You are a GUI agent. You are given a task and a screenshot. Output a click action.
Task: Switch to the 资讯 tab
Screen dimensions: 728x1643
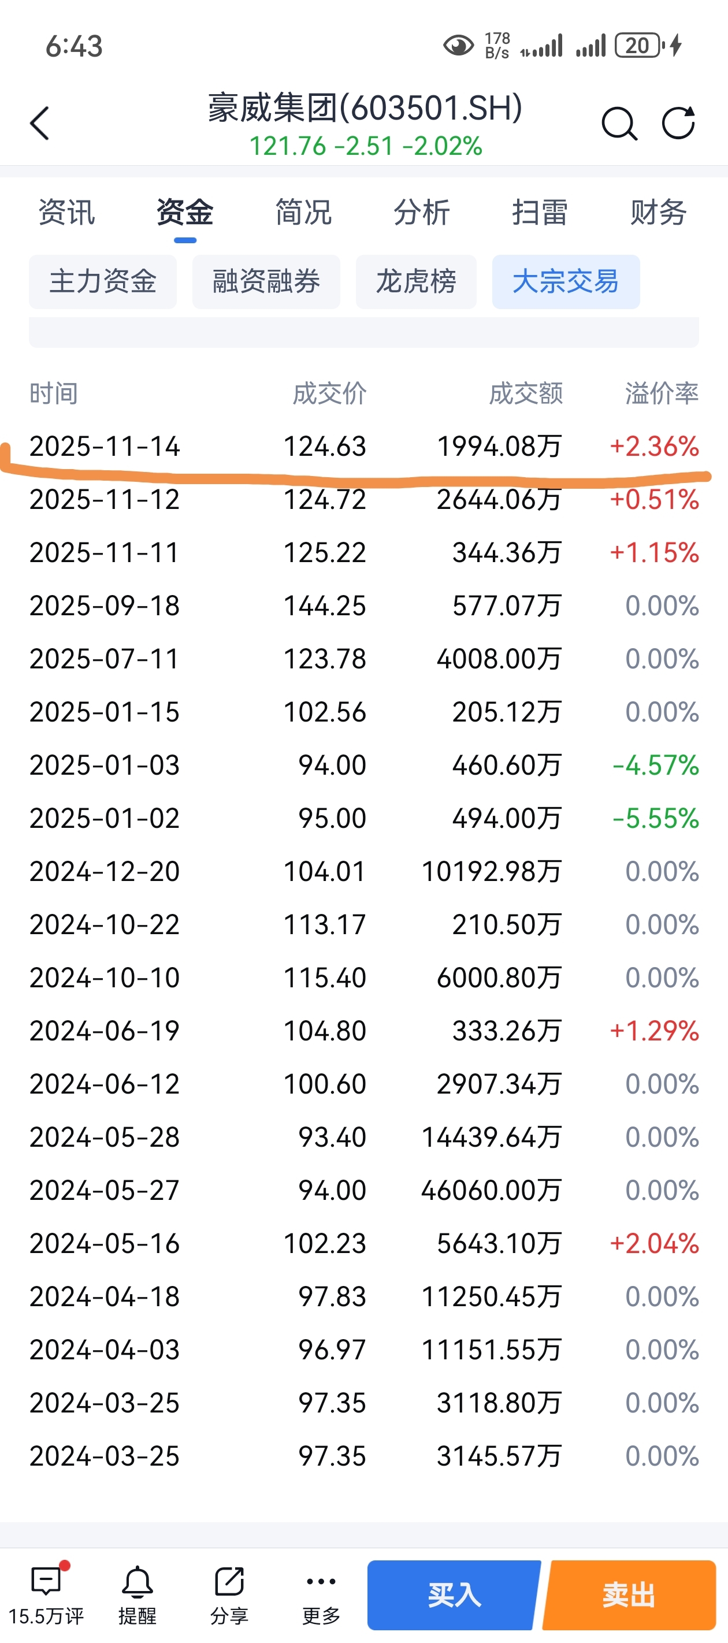pos(67,212)
